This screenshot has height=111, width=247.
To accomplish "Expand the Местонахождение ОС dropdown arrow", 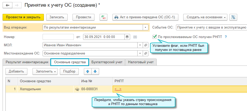I will 140,53.
